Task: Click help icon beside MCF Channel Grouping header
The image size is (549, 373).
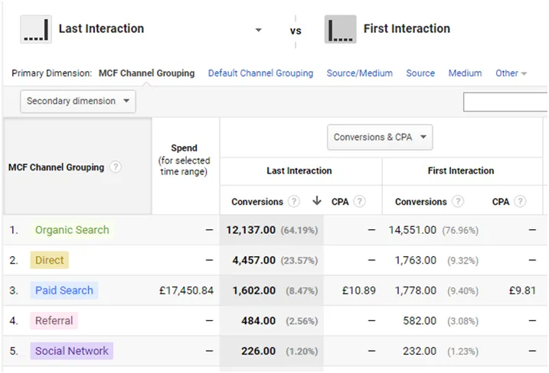Action: [x=116, y=167]
